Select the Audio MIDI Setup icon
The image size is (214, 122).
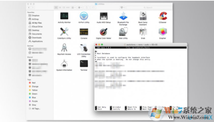tap(104, 16)
